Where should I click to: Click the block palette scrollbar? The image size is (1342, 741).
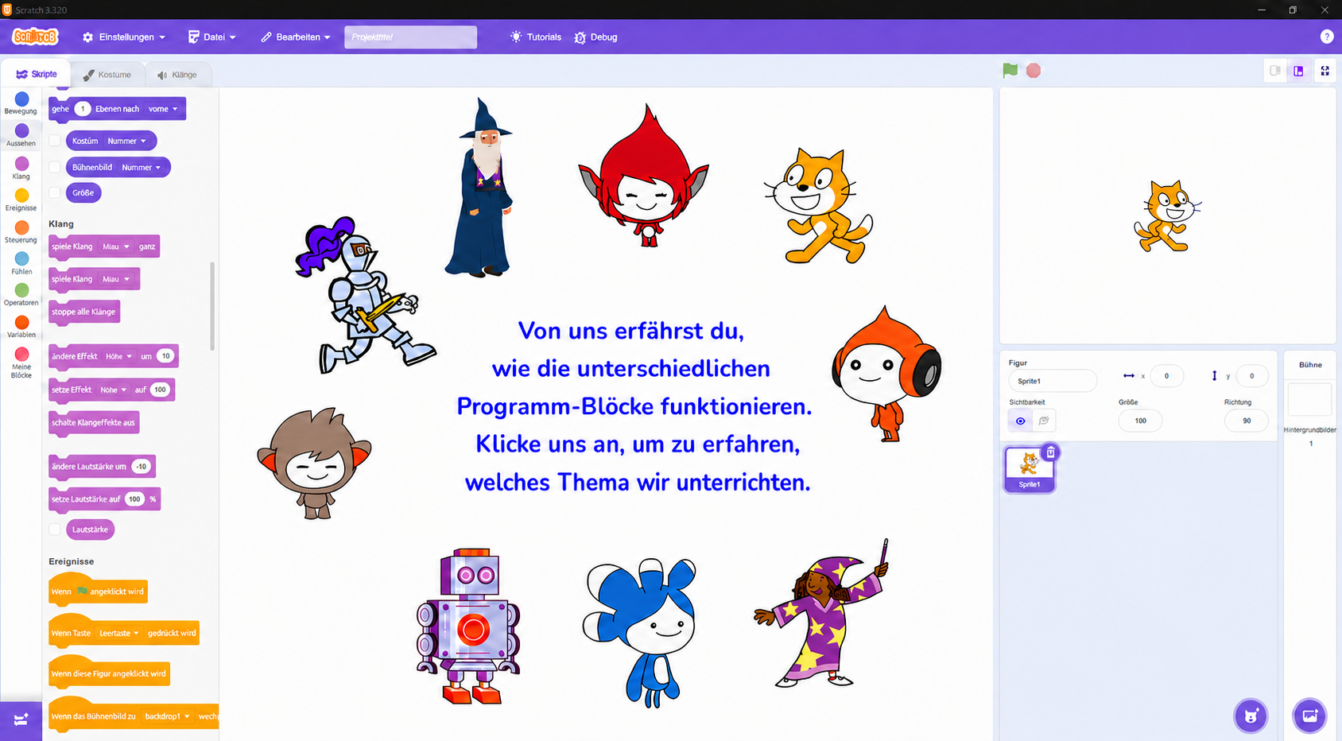pos(212,306)
